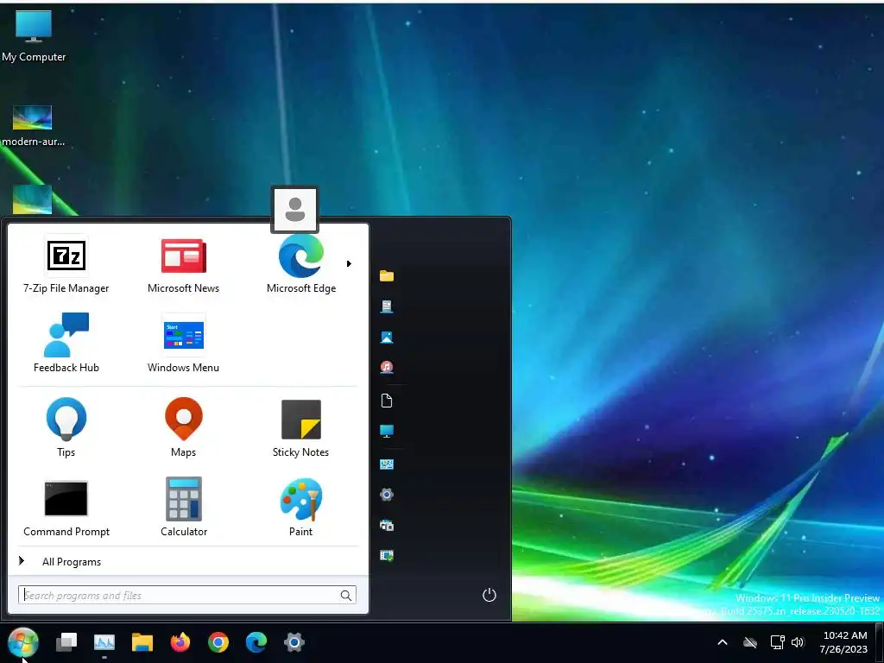Open 7-Zip File Manager from Start menu
This screenshot has width=884, height=663.
click(66, 264)
